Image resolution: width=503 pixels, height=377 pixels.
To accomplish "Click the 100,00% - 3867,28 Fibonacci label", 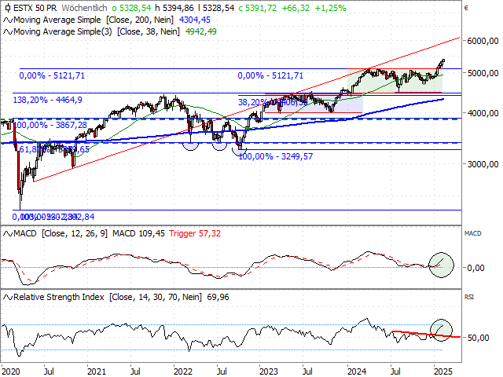I will pos(50,125).
